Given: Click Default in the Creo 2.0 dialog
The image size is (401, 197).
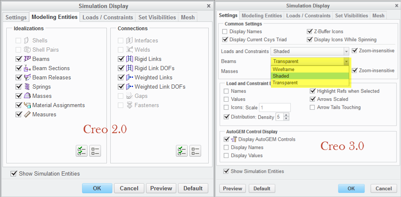Looking at the screenshot, I should pyautogui.click(x=193, y=188).
